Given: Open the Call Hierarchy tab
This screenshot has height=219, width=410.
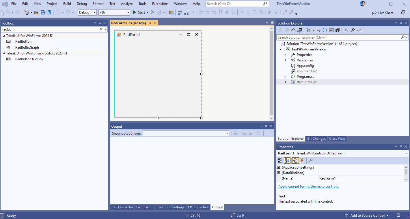Looking at the screenshot, I should coord(122,207).
